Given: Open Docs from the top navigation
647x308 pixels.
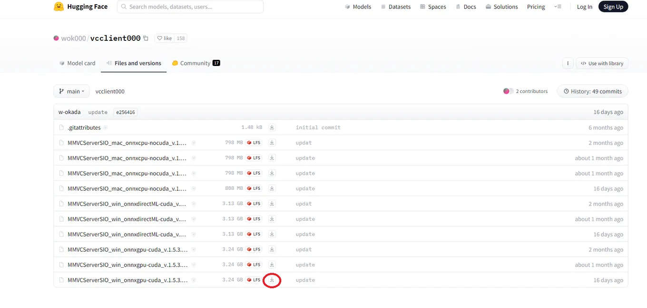Looking at the screenshot, I should (x=466, y=7).
